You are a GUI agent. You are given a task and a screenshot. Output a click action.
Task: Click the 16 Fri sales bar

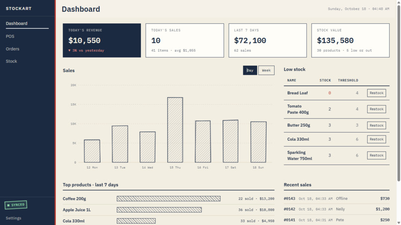click(x=203, y=142)
